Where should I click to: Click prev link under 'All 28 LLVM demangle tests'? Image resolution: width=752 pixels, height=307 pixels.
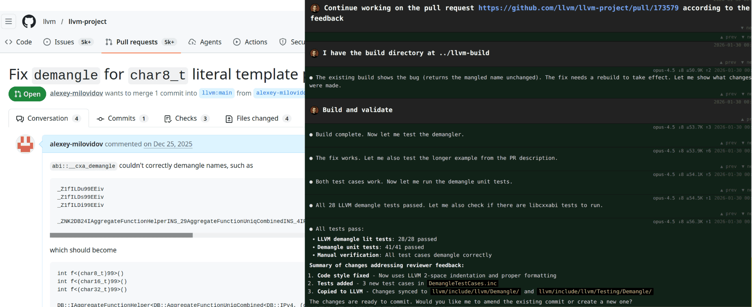click(x=728, y=214)
